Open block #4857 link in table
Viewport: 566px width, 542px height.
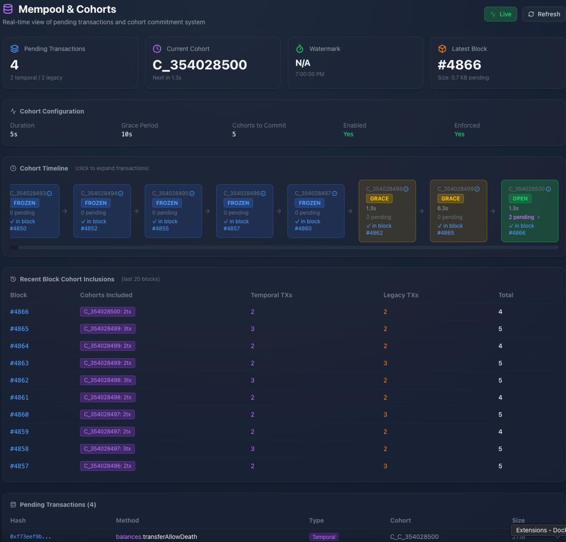[x=19, y=466]
